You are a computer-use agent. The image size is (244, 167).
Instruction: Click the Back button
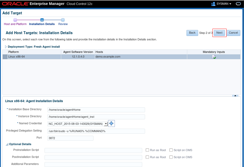coord(192,33)
